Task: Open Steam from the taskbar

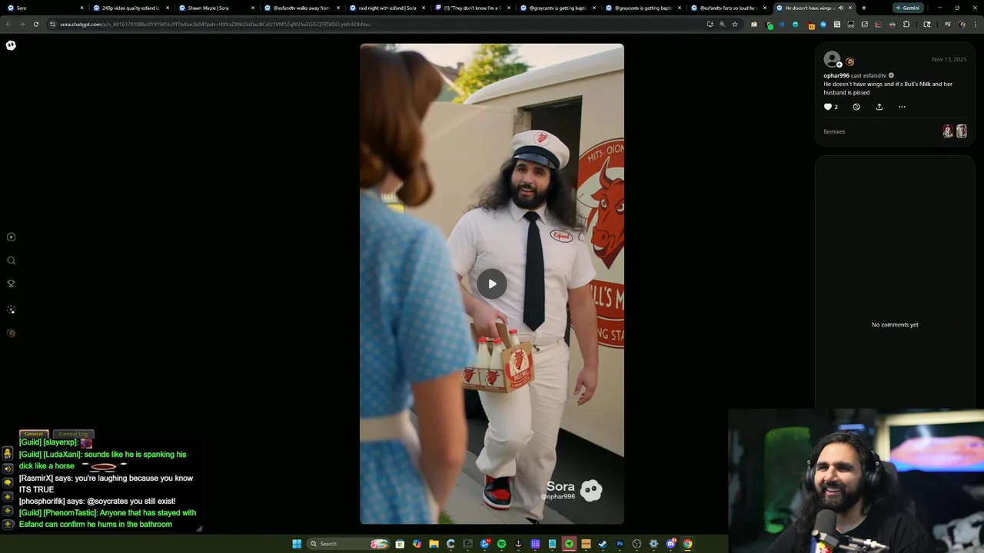Action: click(x=603, y=544)
